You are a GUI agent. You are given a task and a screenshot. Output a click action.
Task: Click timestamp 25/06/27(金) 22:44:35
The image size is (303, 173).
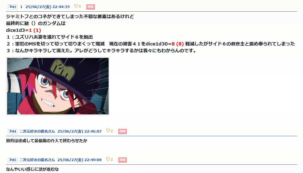point(47,7)
